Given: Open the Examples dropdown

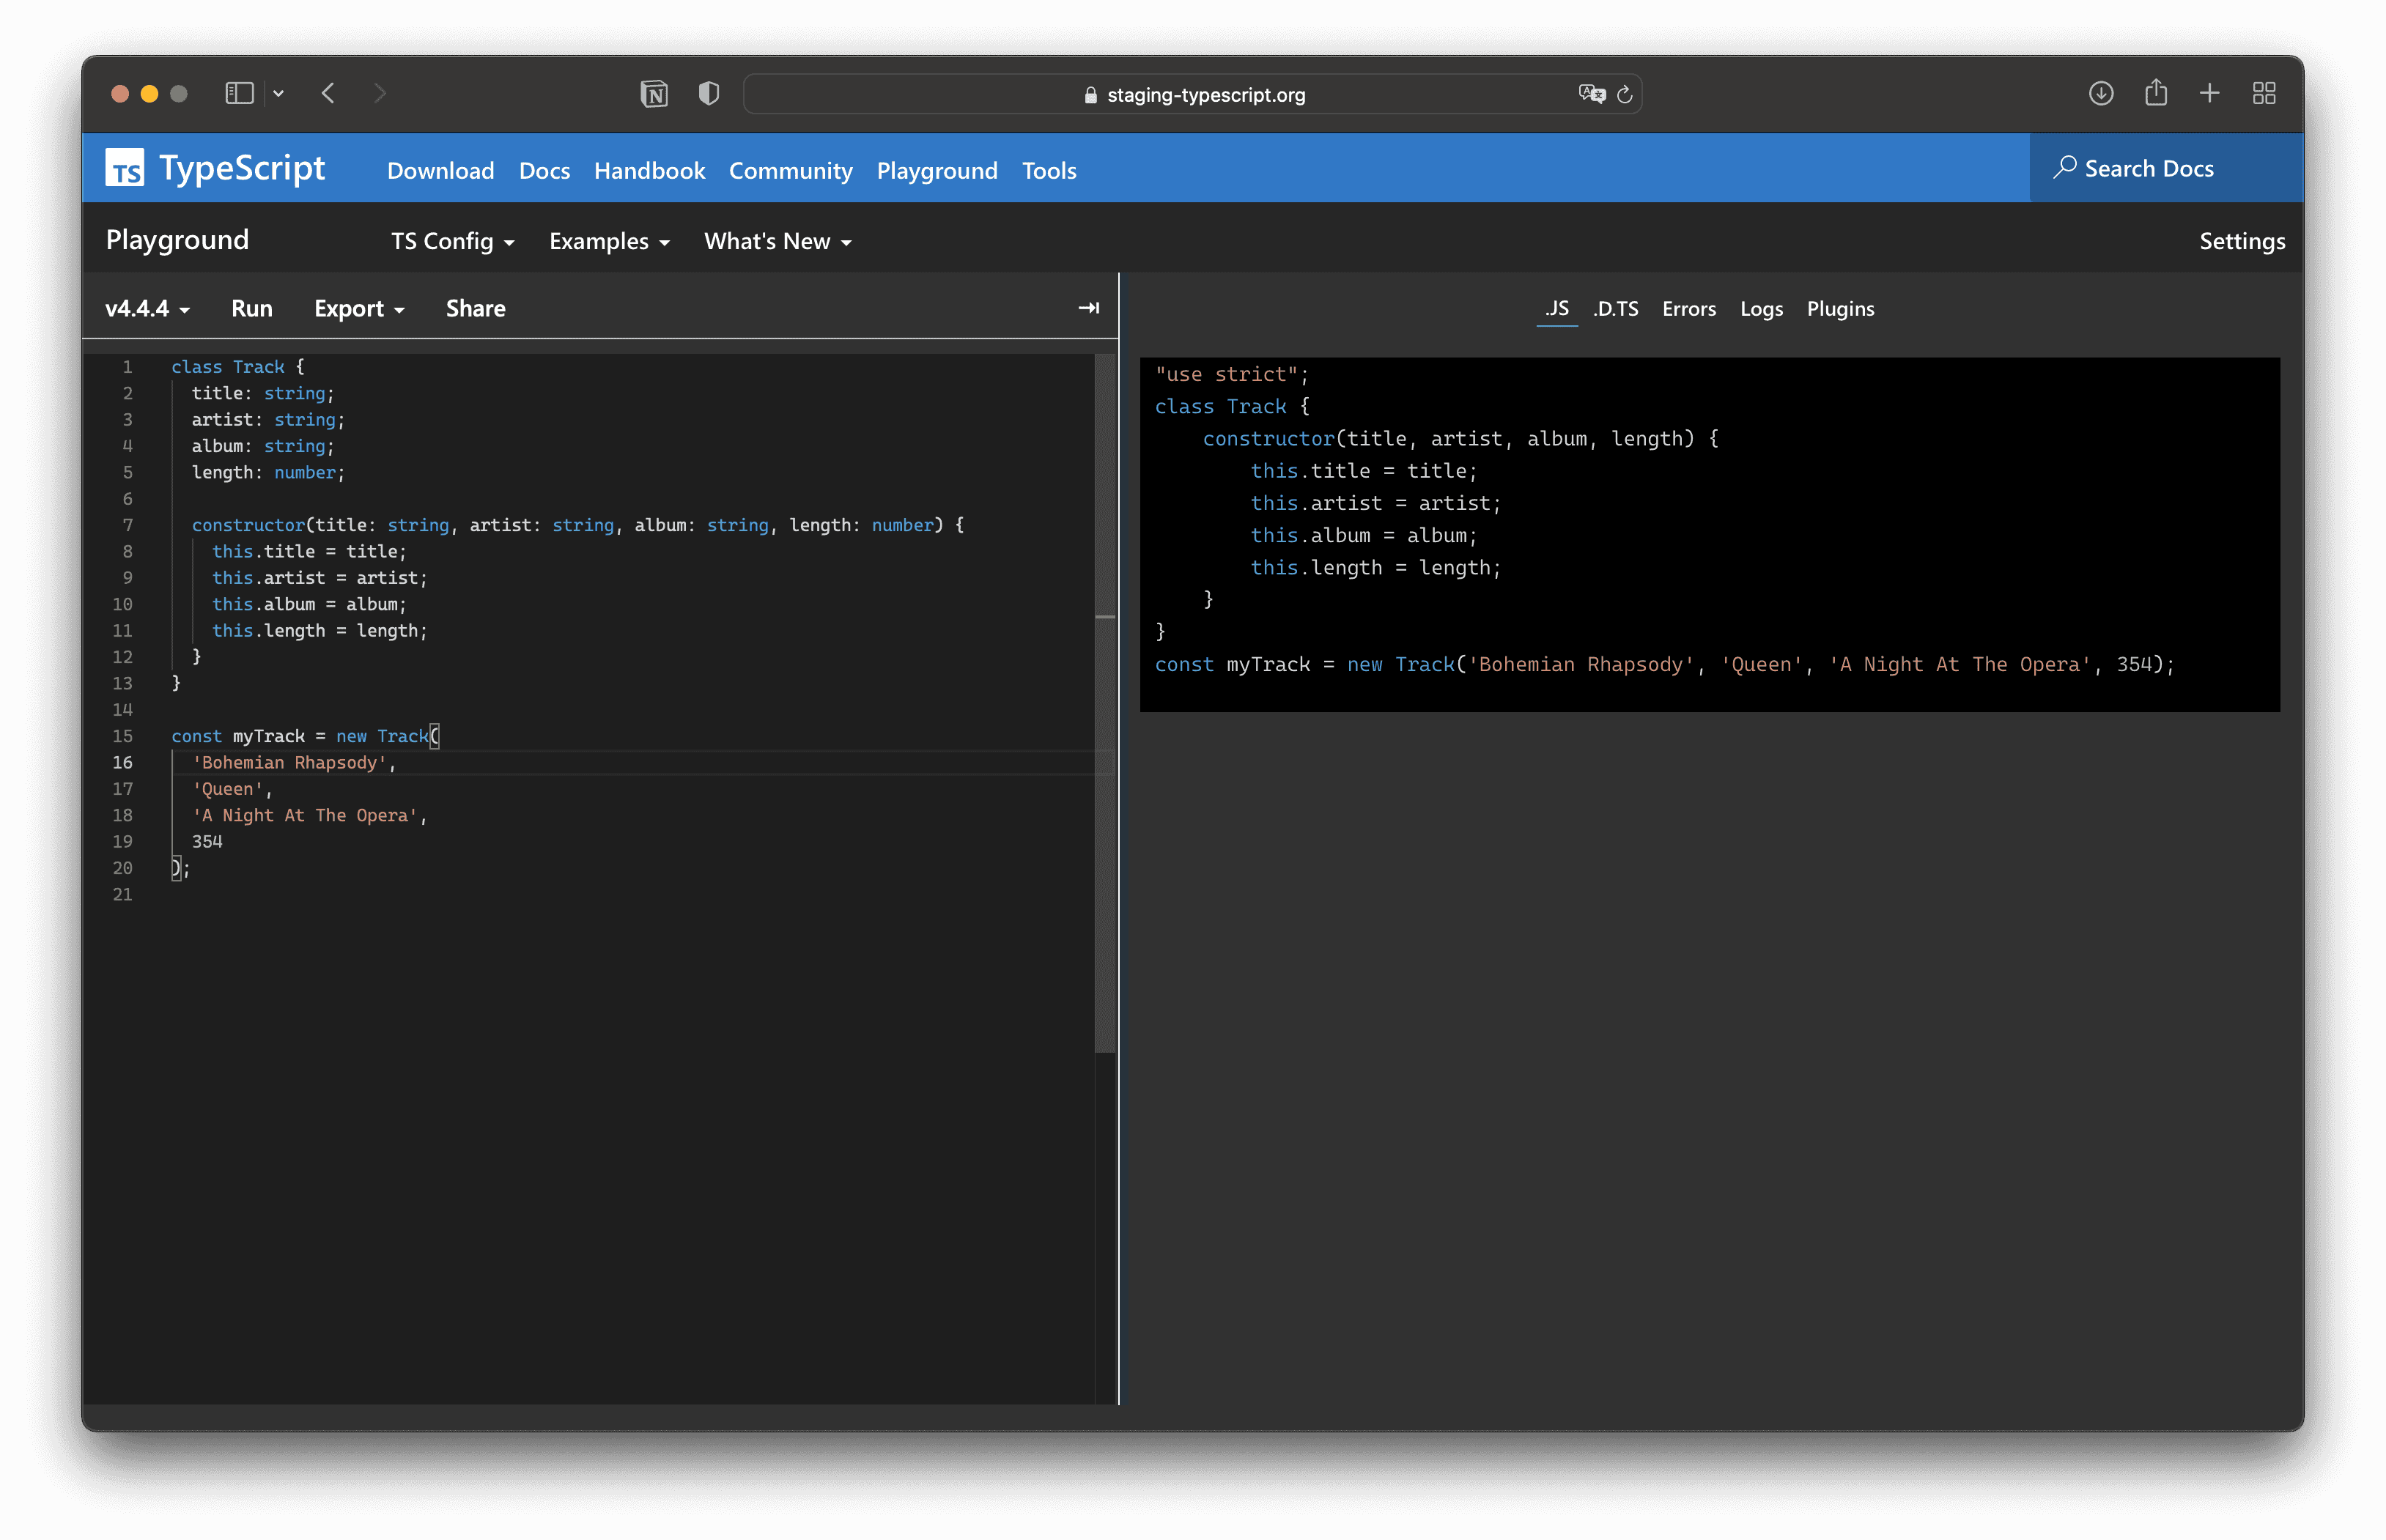Looking at the screenshot, I should click(x=608, y=242).
